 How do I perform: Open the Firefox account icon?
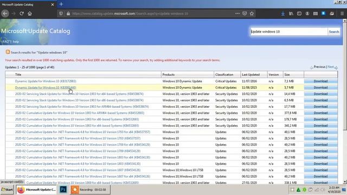coord(307,14)
